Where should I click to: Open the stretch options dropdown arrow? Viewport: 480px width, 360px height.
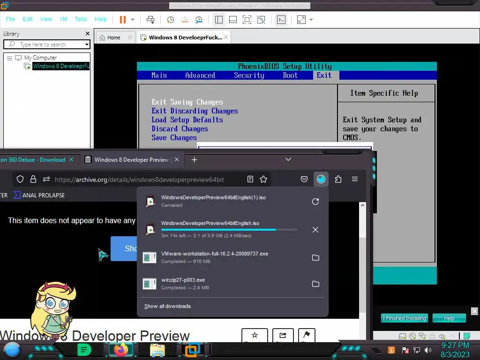pos(311,20)
